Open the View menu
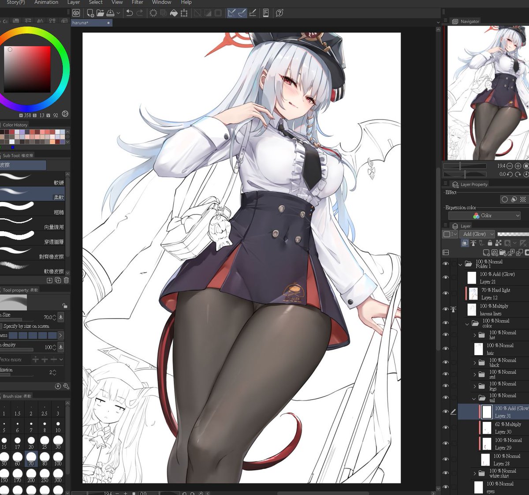This screenshot has height=495, width=529. pyautogui.click(x=117, y=2)
